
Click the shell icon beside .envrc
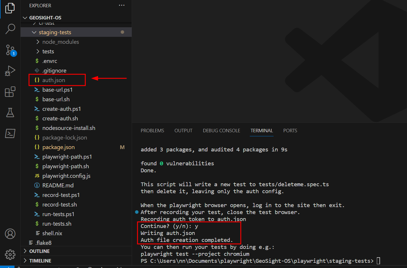pyautogui.click(x=37, y=61)
